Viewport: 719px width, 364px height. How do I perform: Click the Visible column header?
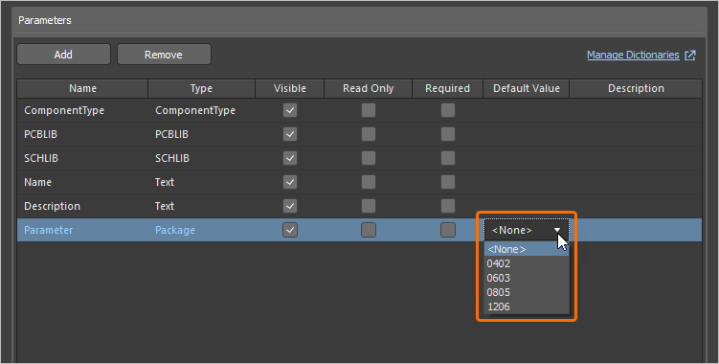[290, 88]
